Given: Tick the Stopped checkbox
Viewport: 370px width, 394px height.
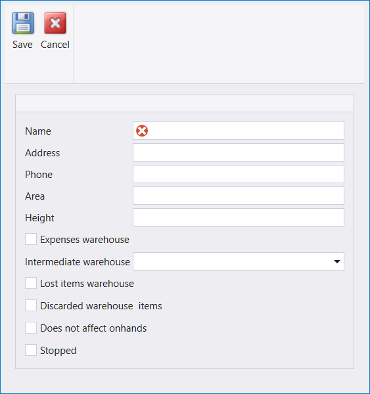Looking at the screenshot, I should click(31, 350).
